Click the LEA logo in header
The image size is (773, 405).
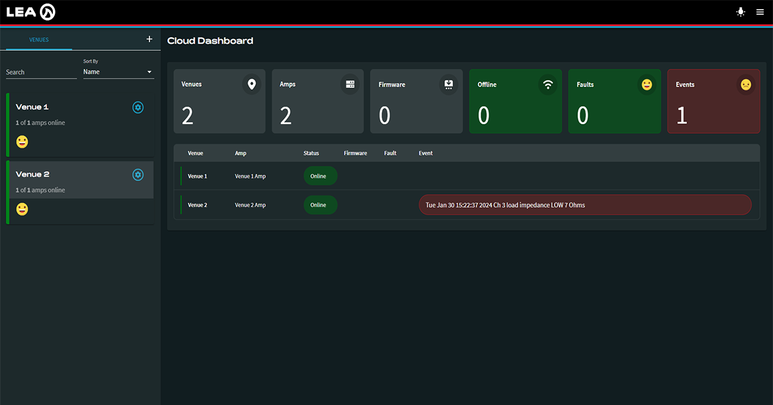pyautogui.click(x=31, y=12)
